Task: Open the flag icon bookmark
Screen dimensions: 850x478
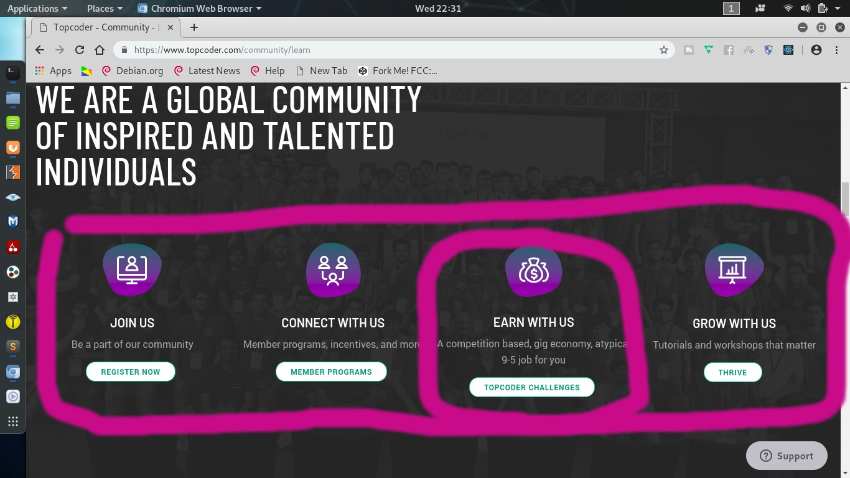Action: [86, 71]
